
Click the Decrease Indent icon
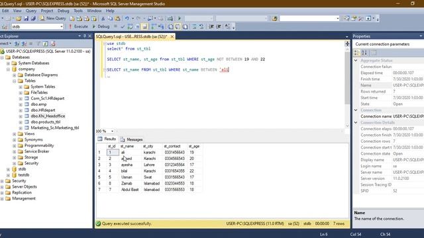coord(211,26)
